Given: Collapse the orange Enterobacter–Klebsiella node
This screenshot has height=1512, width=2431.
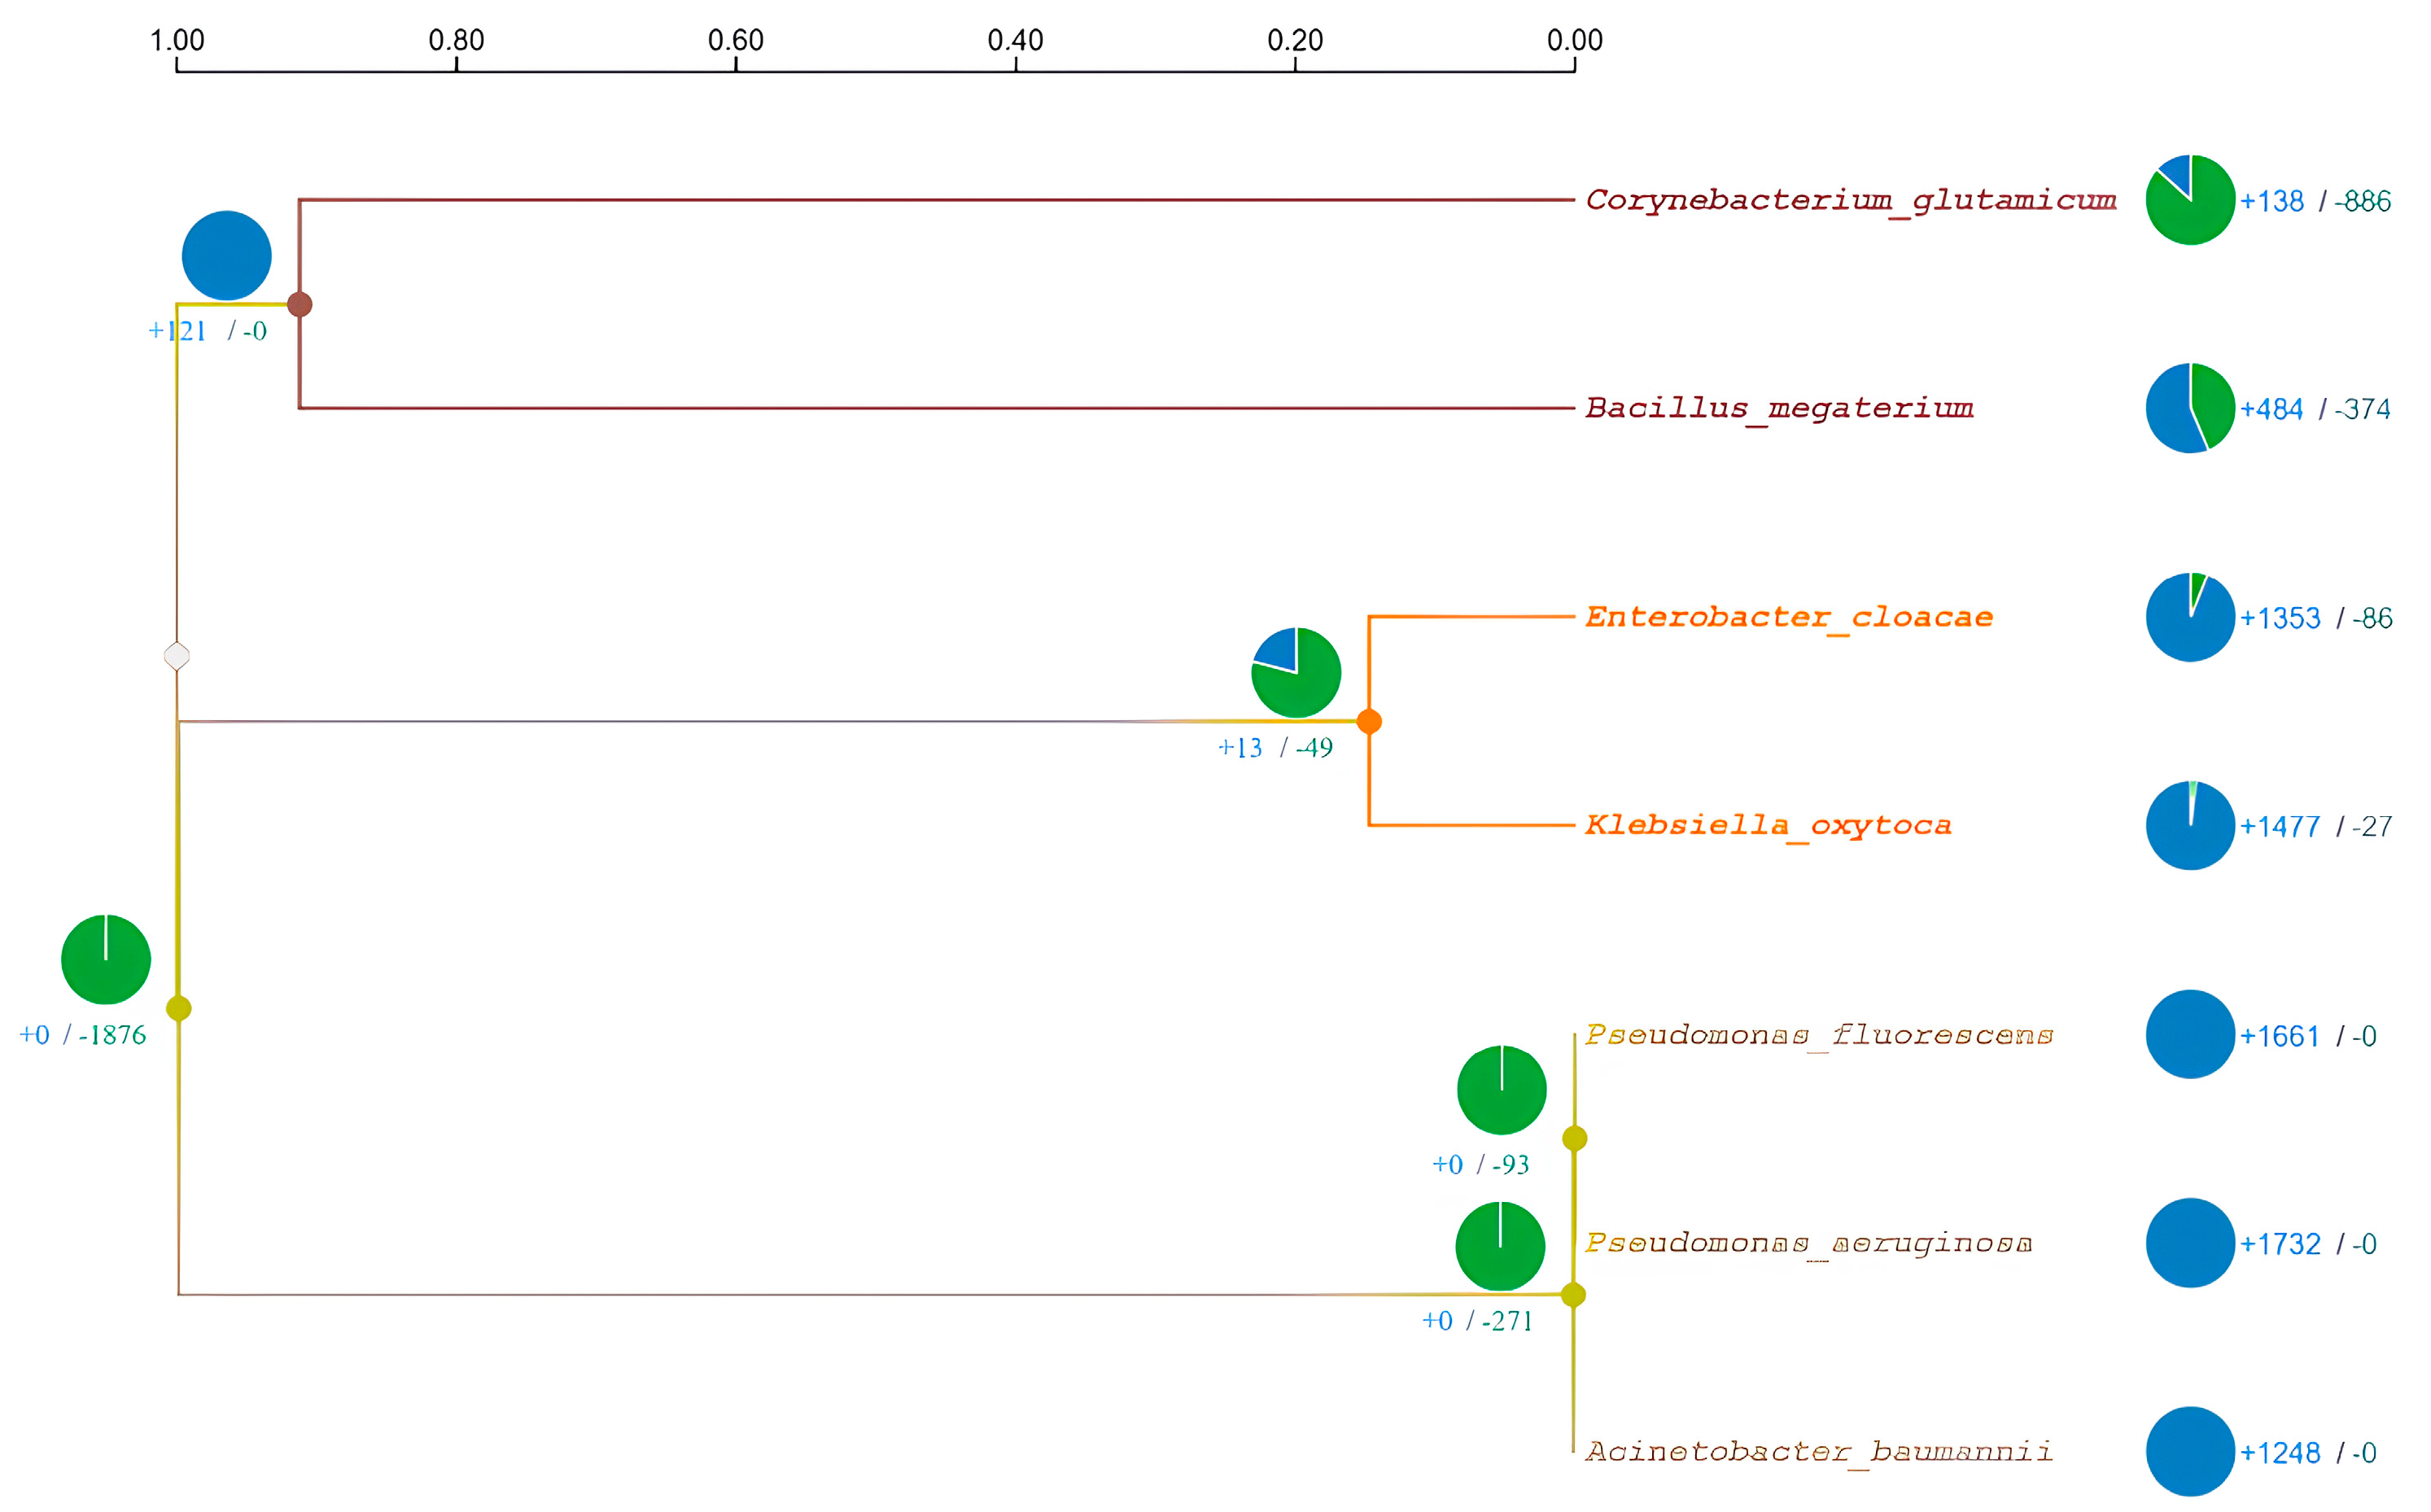Looking at the screenshot, I should coord(1368,721).
